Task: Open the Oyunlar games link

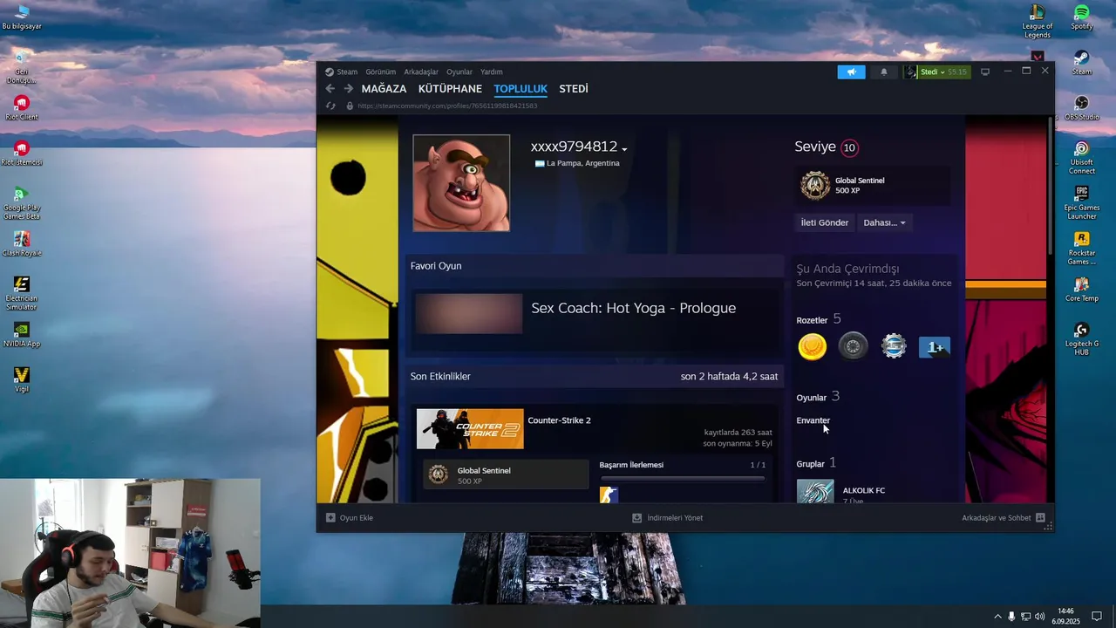Action: click(x=811, y=398)
